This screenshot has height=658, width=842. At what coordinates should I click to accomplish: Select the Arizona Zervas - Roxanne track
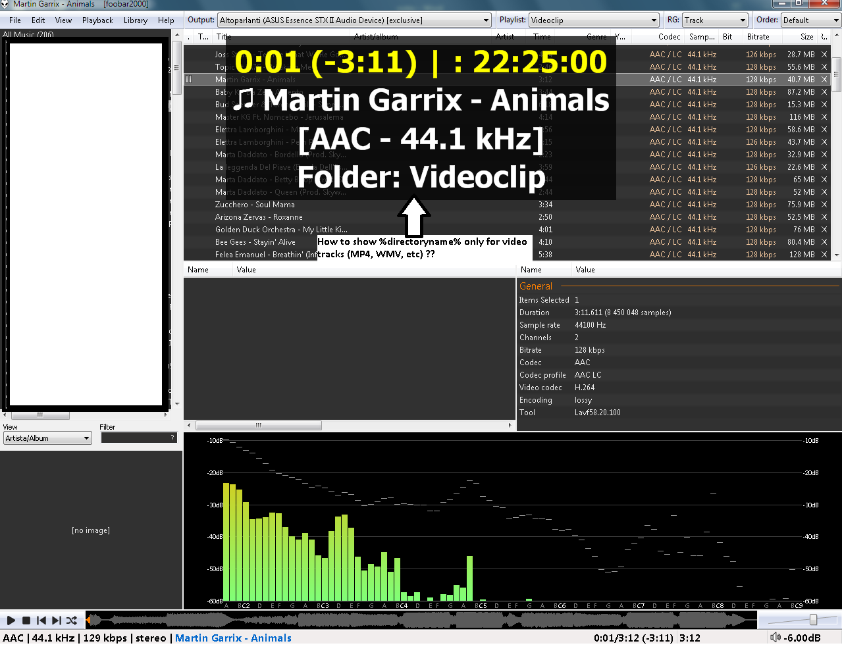[259, 217]
